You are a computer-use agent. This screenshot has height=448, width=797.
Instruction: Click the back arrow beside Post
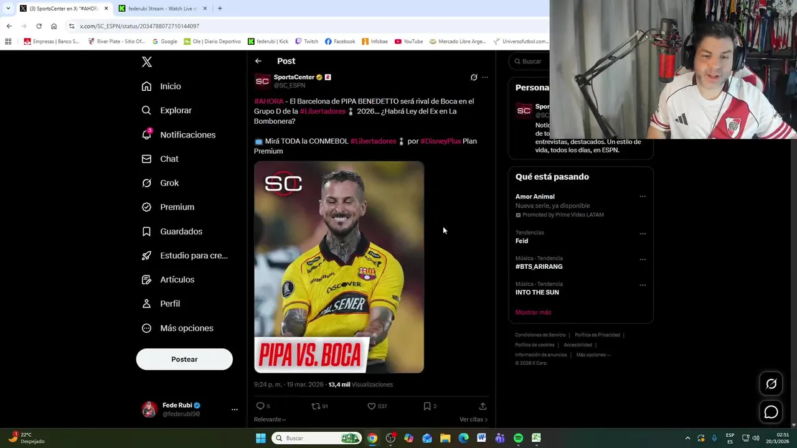[258, 61]
